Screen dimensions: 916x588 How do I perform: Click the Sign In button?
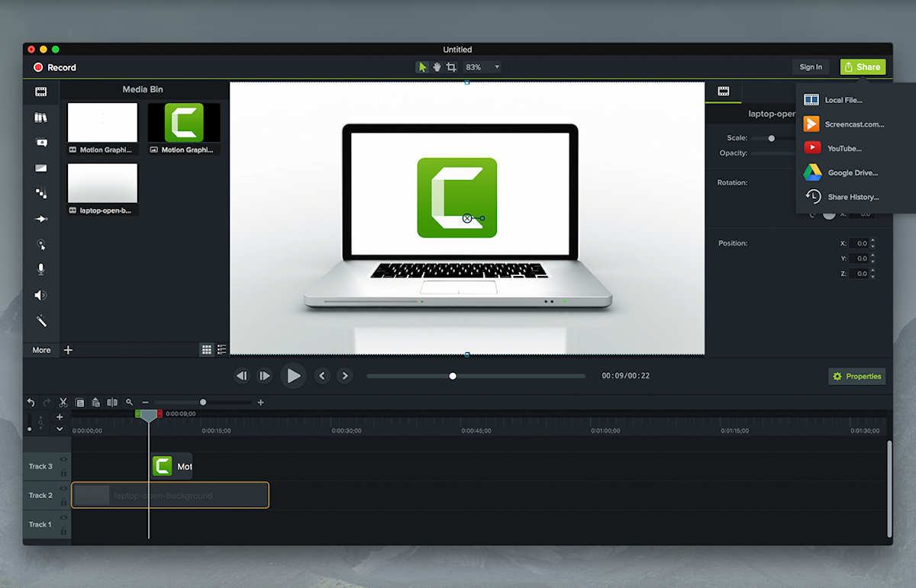click(811, 67)
